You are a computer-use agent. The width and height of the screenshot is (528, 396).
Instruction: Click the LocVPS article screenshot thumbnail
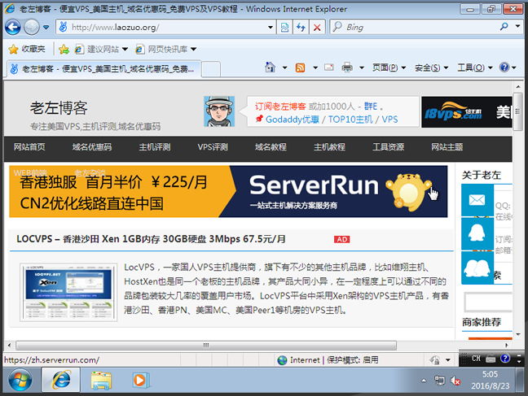(x=68, y=292)
